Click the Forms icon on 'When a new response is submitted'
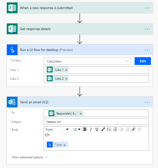 coord(12,8)
